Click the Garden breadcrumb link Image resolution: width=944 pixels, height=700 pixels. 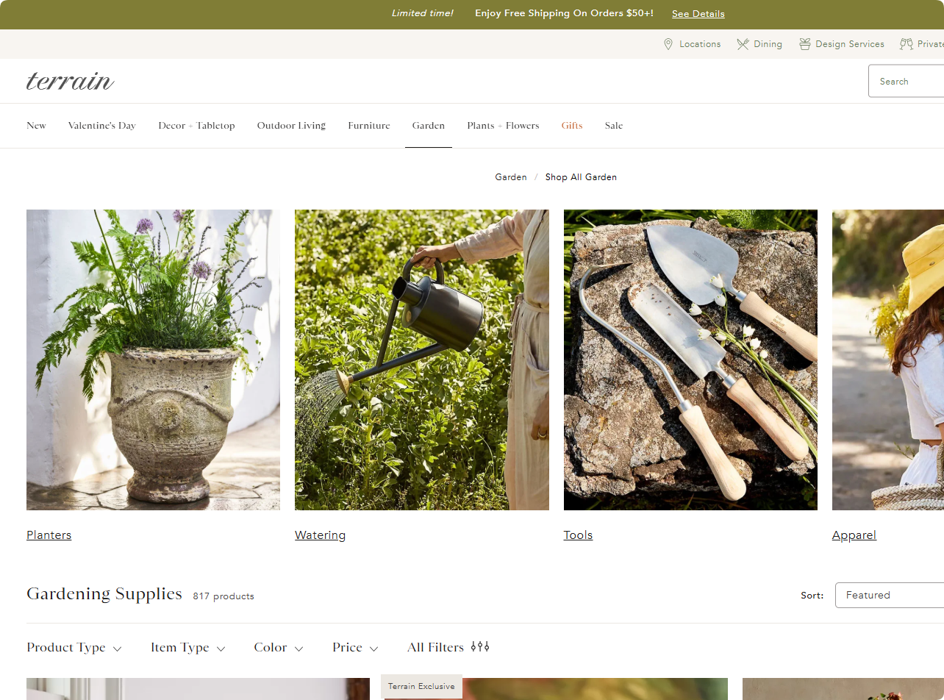tap(510, 177)
